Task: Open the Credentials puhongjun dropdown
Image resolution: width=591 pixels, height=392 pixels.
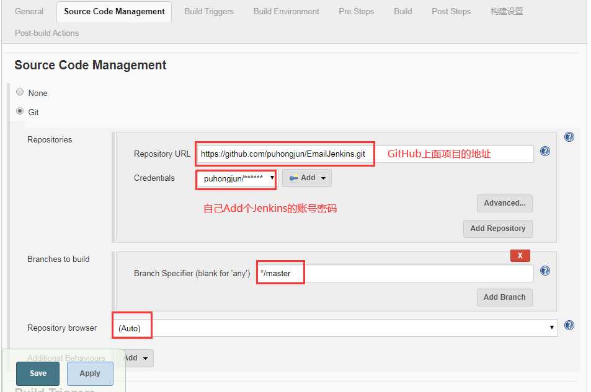Action: point(236,178)
